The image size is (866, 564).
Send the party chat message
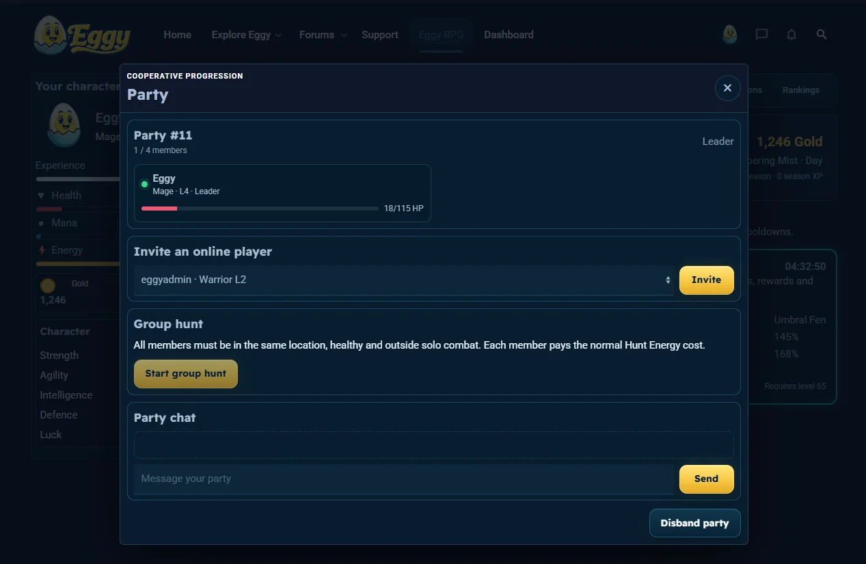click(x=707, y=479)
